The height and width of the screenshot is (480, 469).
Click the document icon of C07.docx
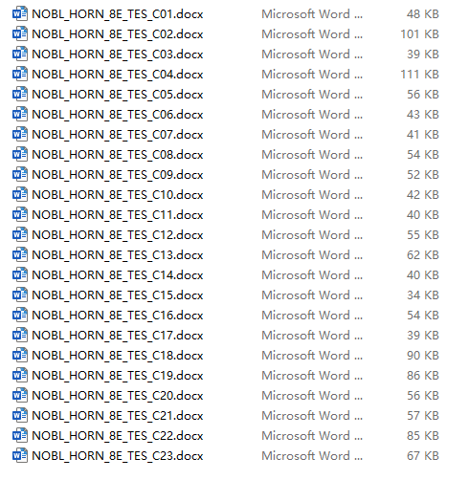[20, 135]
